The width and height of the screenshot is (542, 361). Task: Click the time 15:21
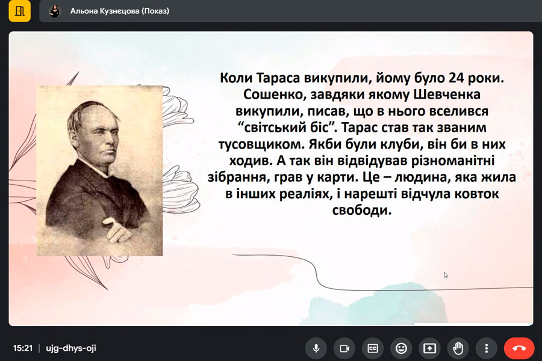pyautogui.click(x=23, y=348)
